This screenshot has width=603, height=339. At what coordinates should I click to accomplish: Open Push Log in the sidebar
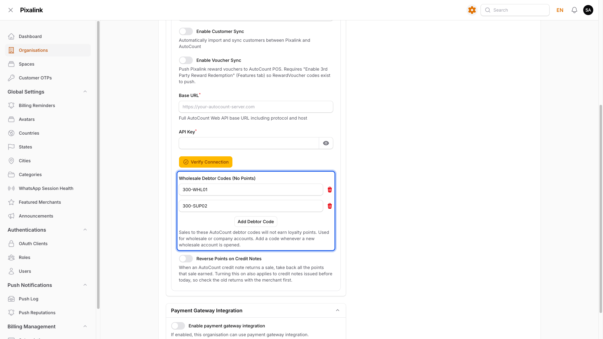click(48, 299)
